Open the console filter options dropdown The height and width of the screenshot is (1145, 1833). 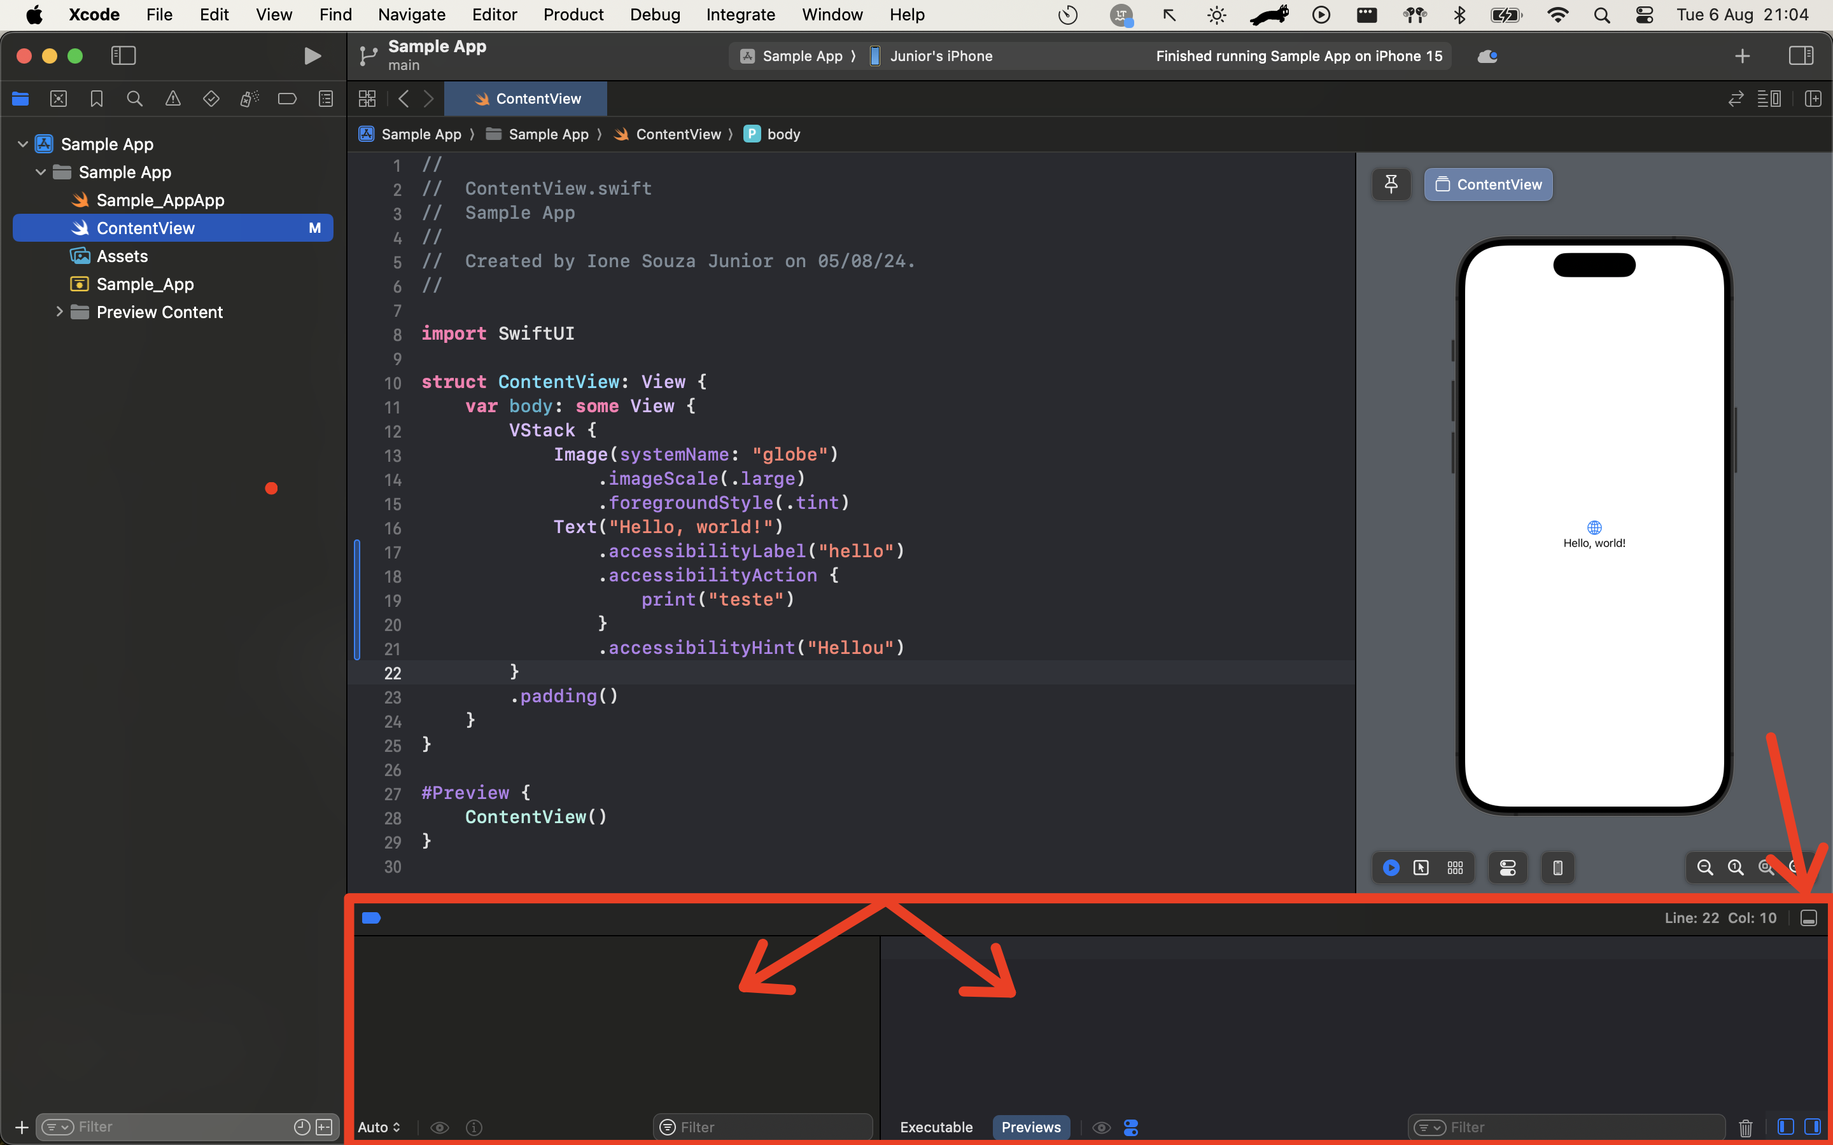tap(1430, 1128)
